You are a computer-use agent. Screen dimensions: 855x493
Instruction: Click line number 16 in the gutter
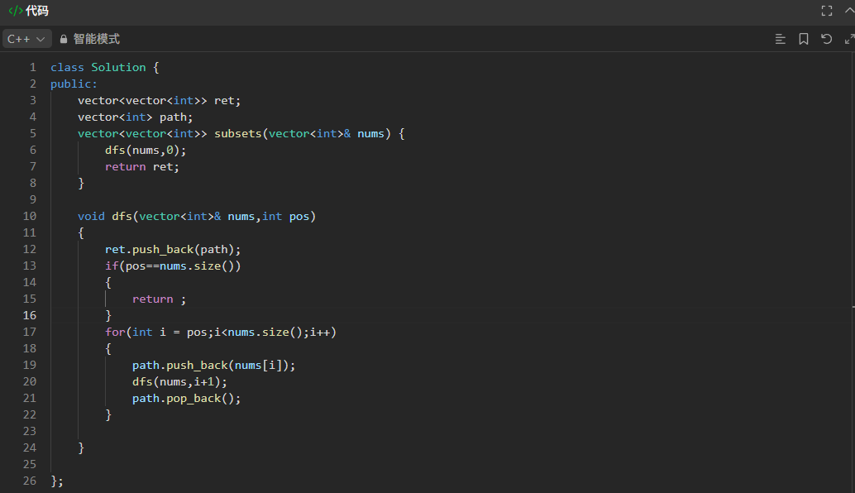pos(30,315)
